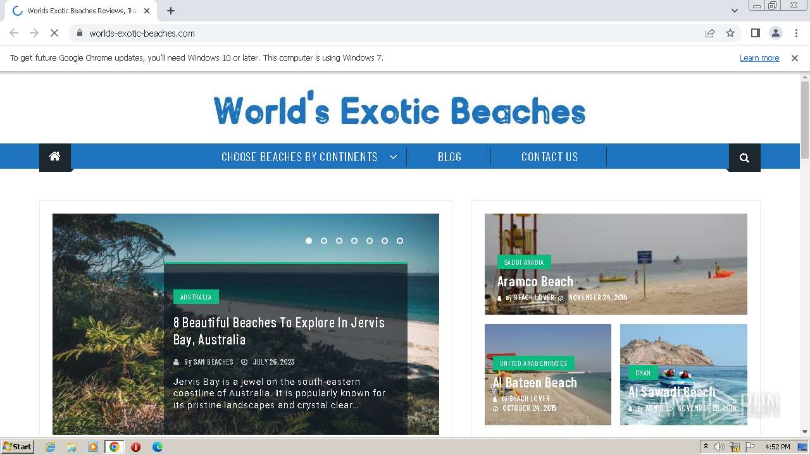The image size is (810, 455).
Task: Expand Choose Beaches By Continents menu
Action: tap(309, 157)
